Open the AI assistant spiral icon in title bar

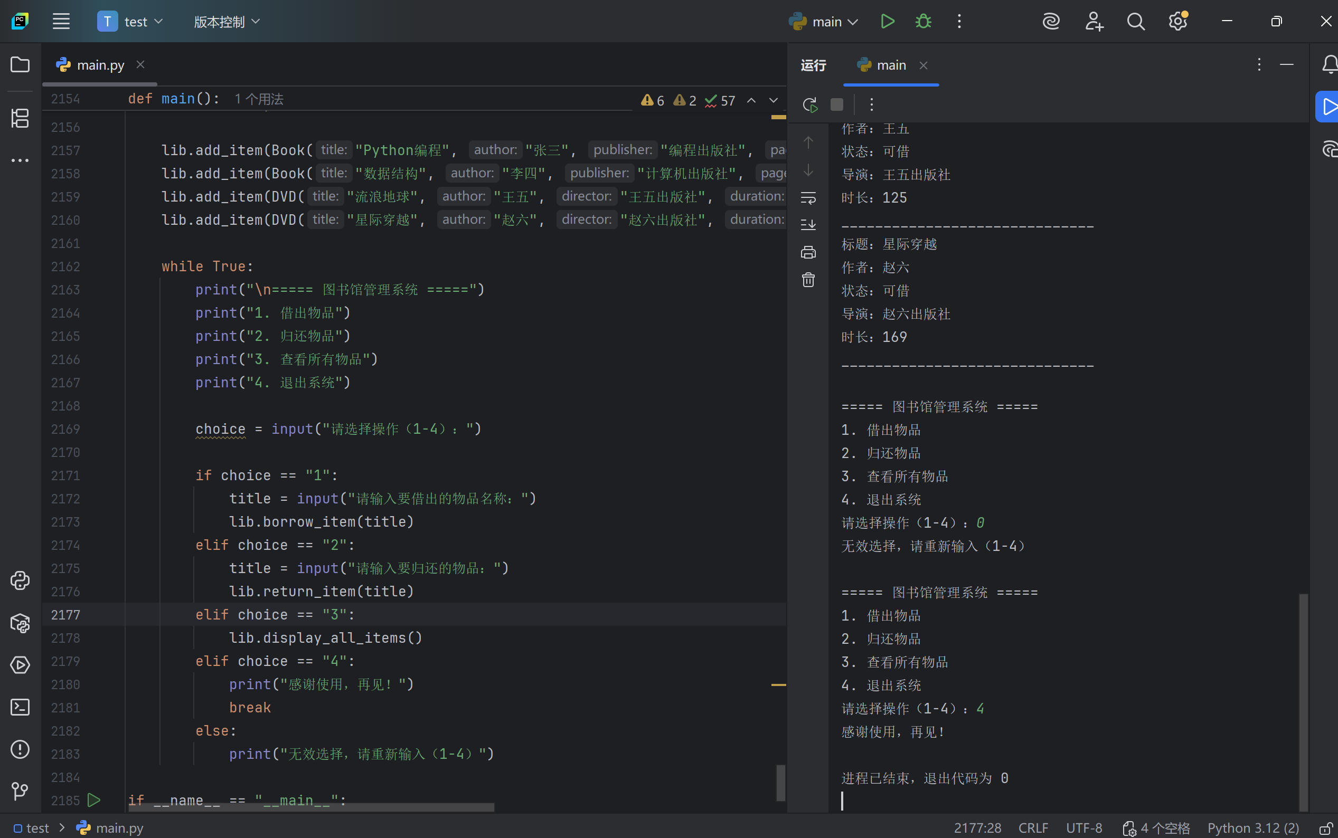tap(1051, 22)
